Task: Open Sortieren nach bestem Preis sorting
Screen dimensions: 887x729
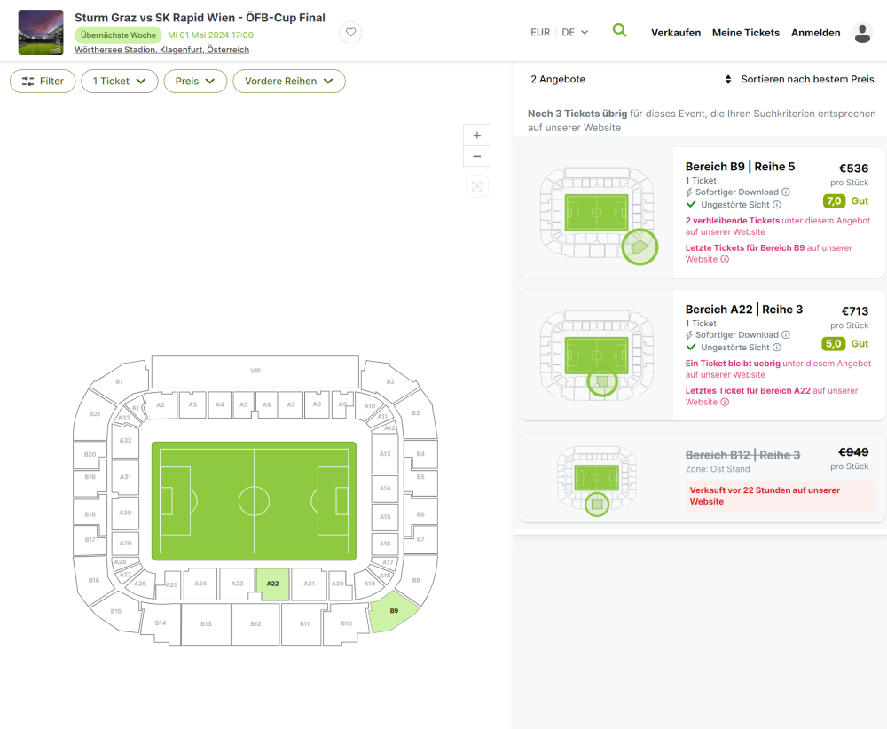Action: 800,80
